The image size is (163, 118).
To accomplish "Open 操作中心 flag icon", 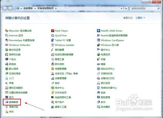I will (x=98, y=50).
